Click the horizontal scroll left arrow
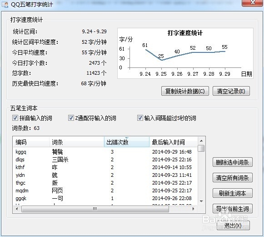The image size is (264, 237). [x=17, y=209]
